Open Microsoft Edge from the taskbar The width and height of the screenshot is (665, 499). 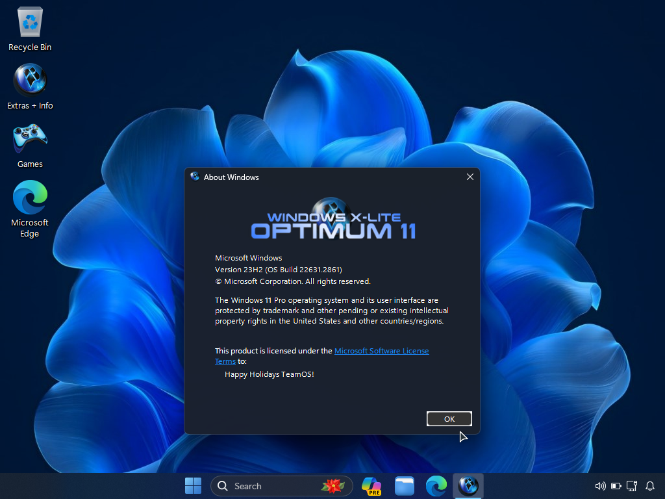(436, 486)
